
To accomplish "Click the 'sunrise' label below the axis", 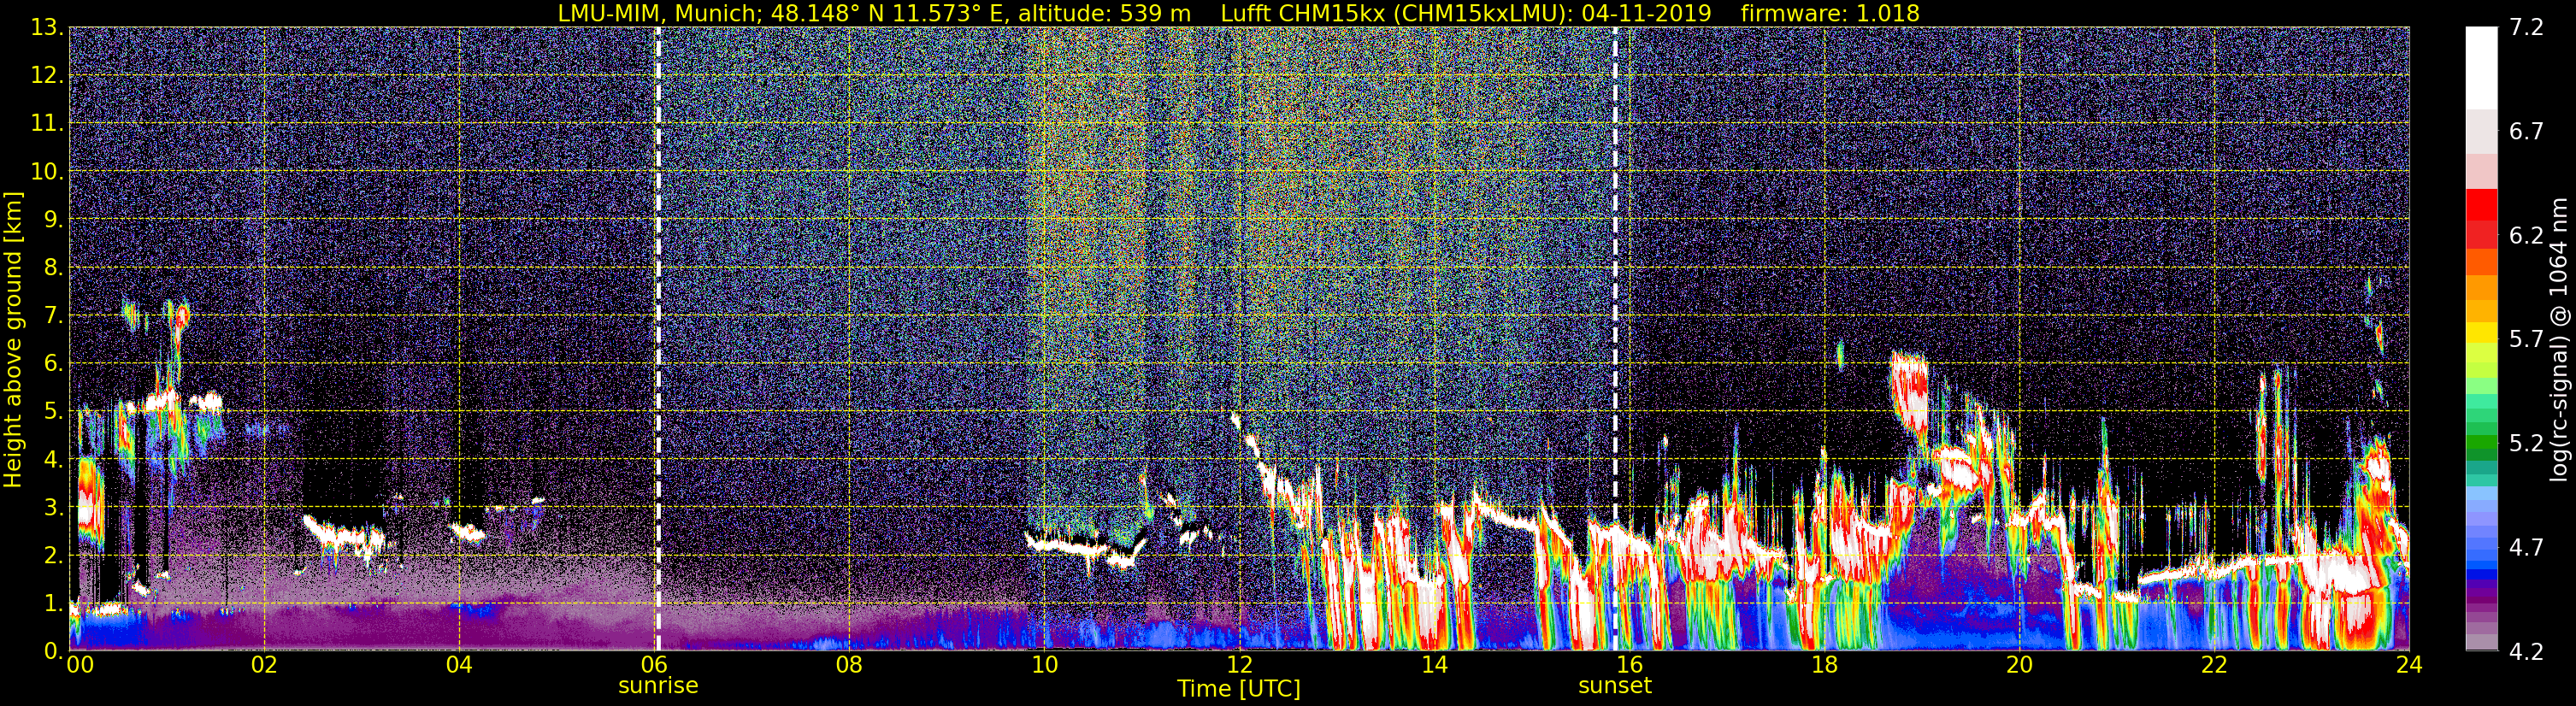I will (658, 686).
